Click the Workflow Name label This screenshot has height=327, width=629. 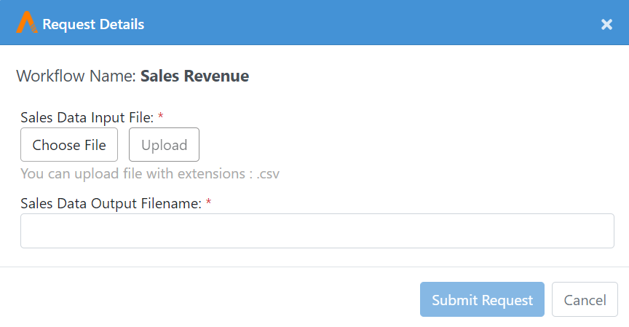tap(76, 76)
